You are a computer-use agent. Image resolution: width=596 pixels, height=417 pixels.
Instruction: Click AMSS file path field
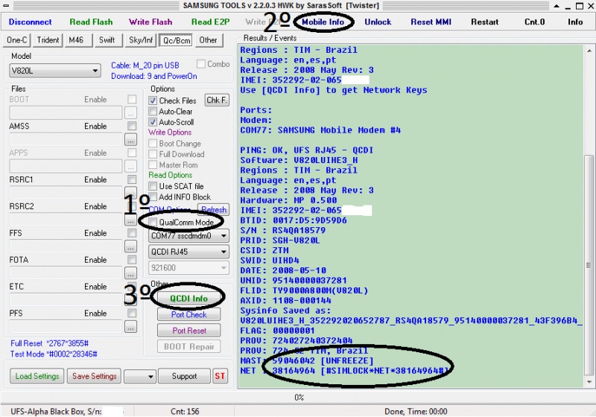66,139
